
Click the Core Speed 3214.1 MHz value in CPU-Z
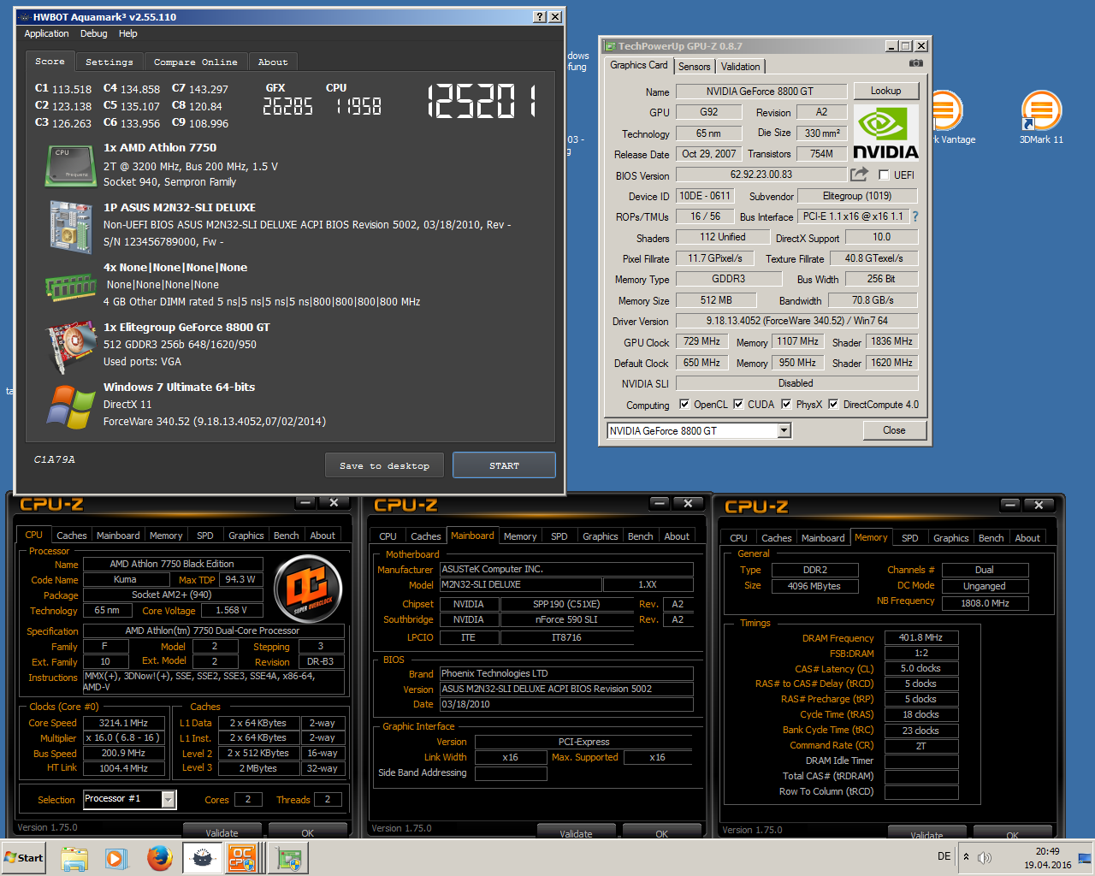point(123,723)
